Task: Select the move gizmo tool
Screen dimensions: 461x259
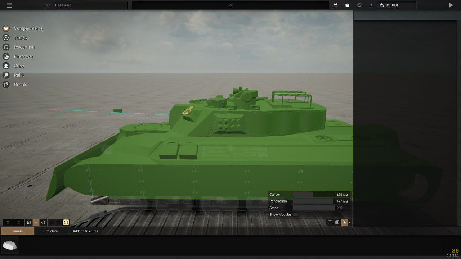Action: [36, 222]
